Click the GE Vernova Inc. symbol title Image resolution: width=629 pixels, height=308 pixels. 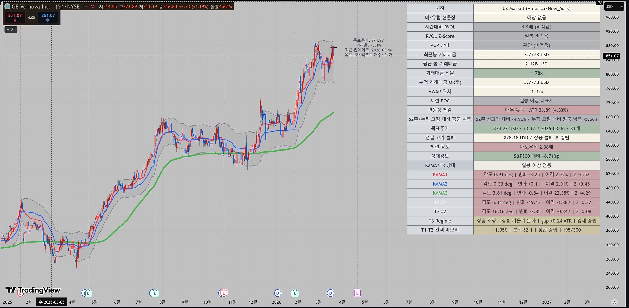(31, 7)
